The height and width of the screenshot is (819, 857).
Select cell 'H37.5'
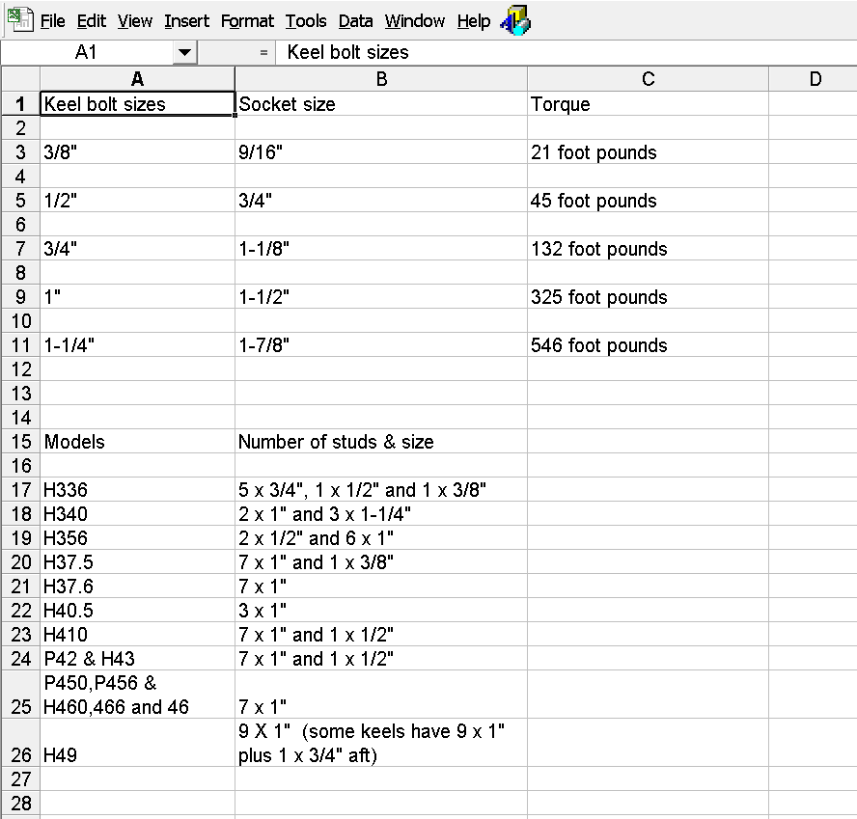point(137,561)
